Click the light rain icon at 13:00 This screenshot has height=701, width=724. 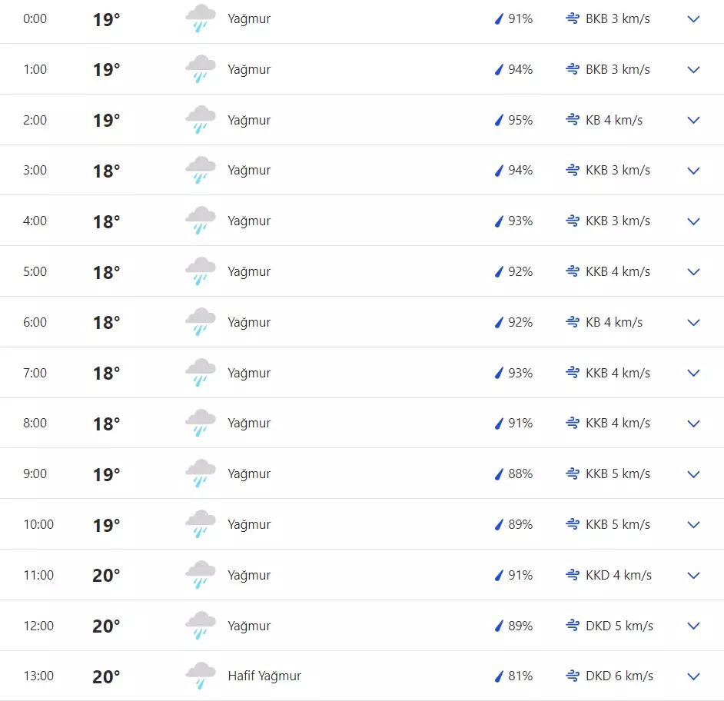(x=201, y=676)
